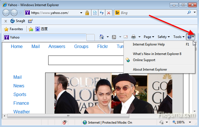Screen dimensions: 199x127
Task: Select Internet Explorer Help menu entry
Action: tap(149, 44)
